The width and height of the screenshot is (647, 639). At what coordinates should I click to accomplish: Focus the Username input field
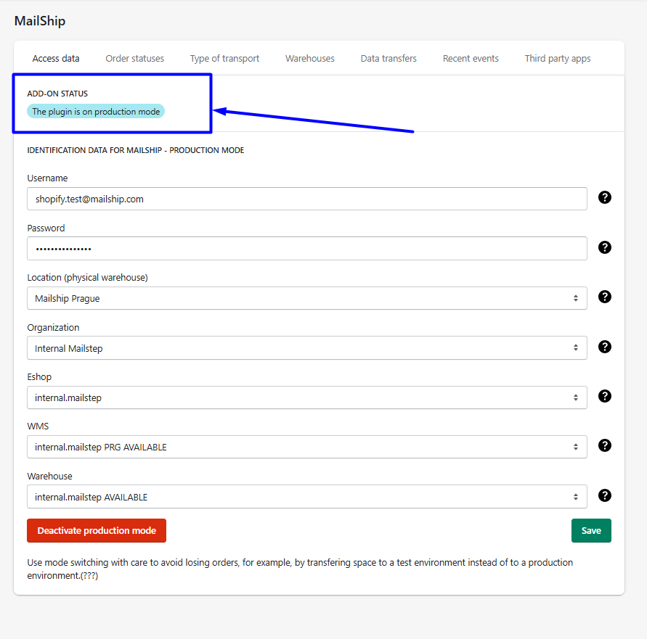point(306,199)
